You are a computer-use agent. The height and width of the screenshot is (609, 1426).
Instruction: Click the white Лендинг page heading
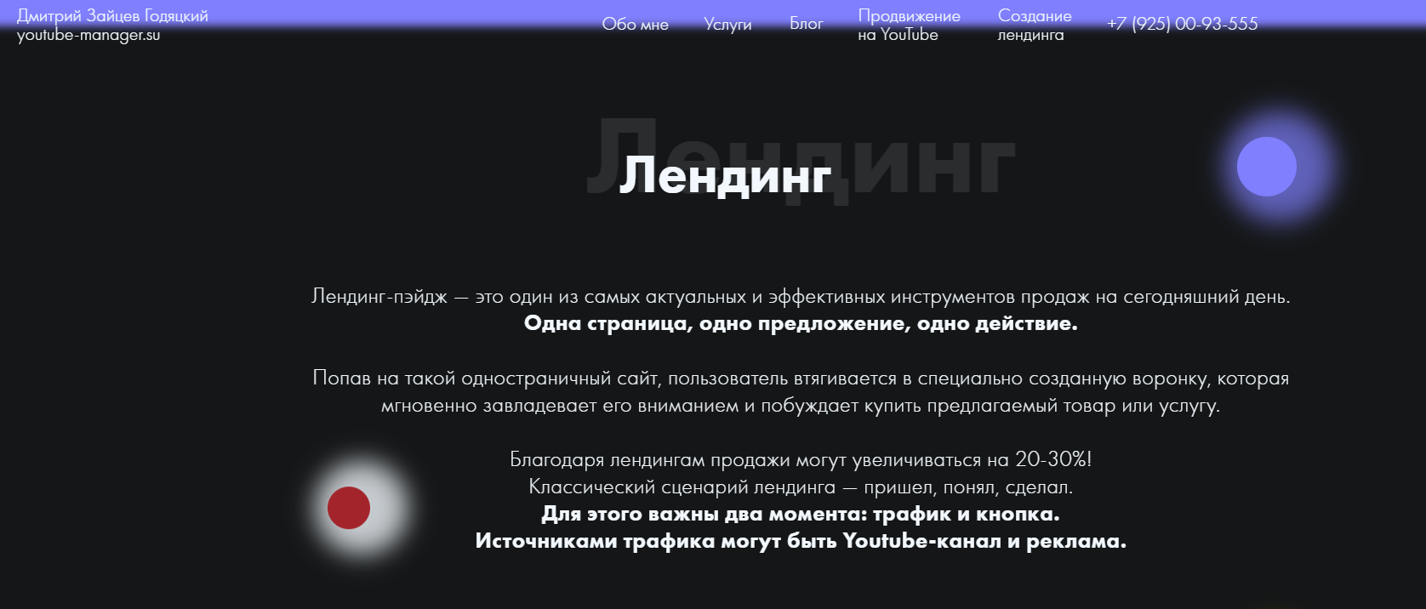tap(725, 175)
